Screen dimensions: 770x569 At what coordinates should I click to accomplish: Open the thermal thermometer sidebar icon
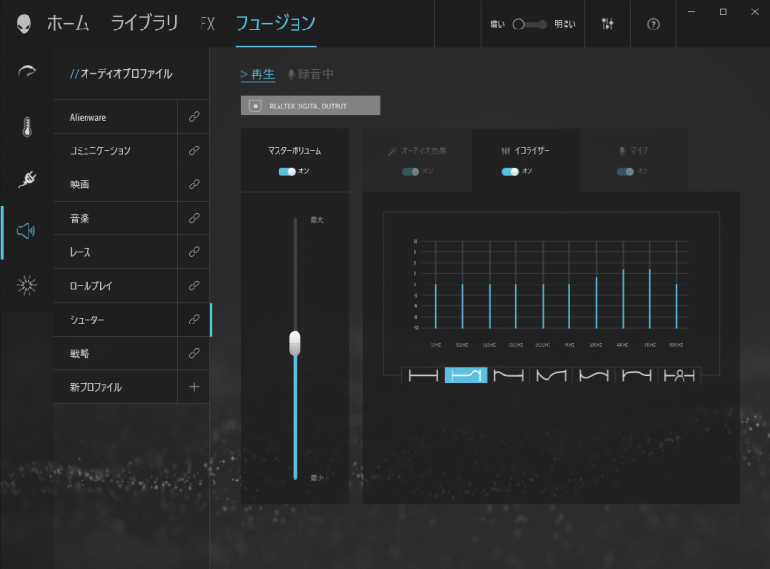tap(27, 127)
